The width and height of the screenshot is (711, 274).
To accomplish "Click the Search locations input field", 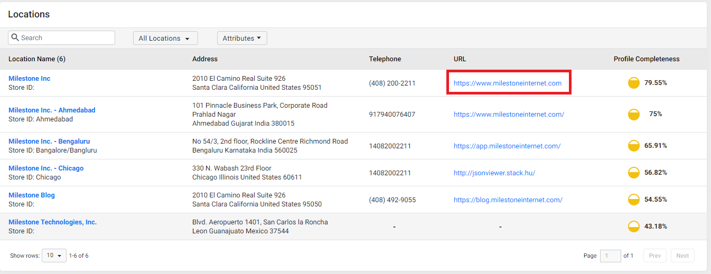I will pyautogui.click(x=61, y=37).
